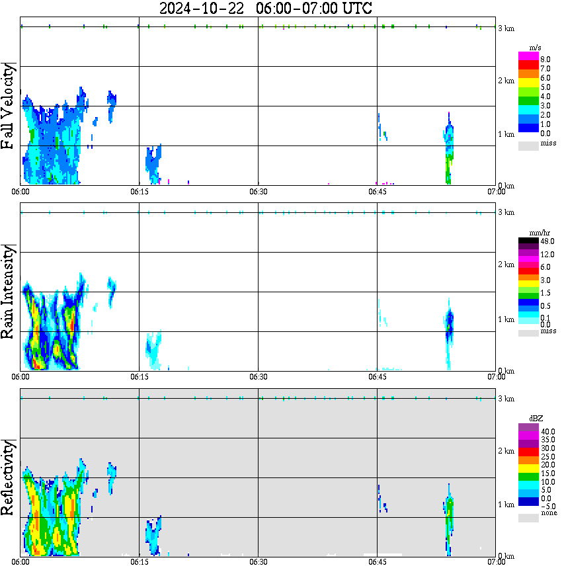Viewport: 562px width, 574px height.
Task: Click the 'm/s' unit label
Action: click(x=535, y=48)
